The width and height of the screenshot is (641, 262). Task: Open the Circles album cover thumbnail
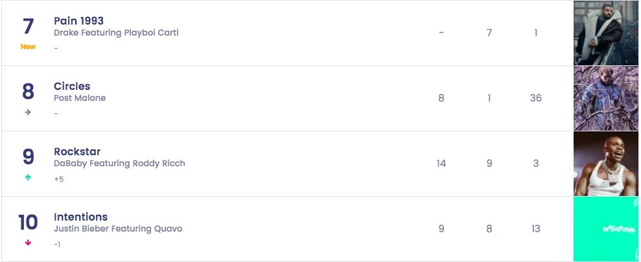coord(606,98)
